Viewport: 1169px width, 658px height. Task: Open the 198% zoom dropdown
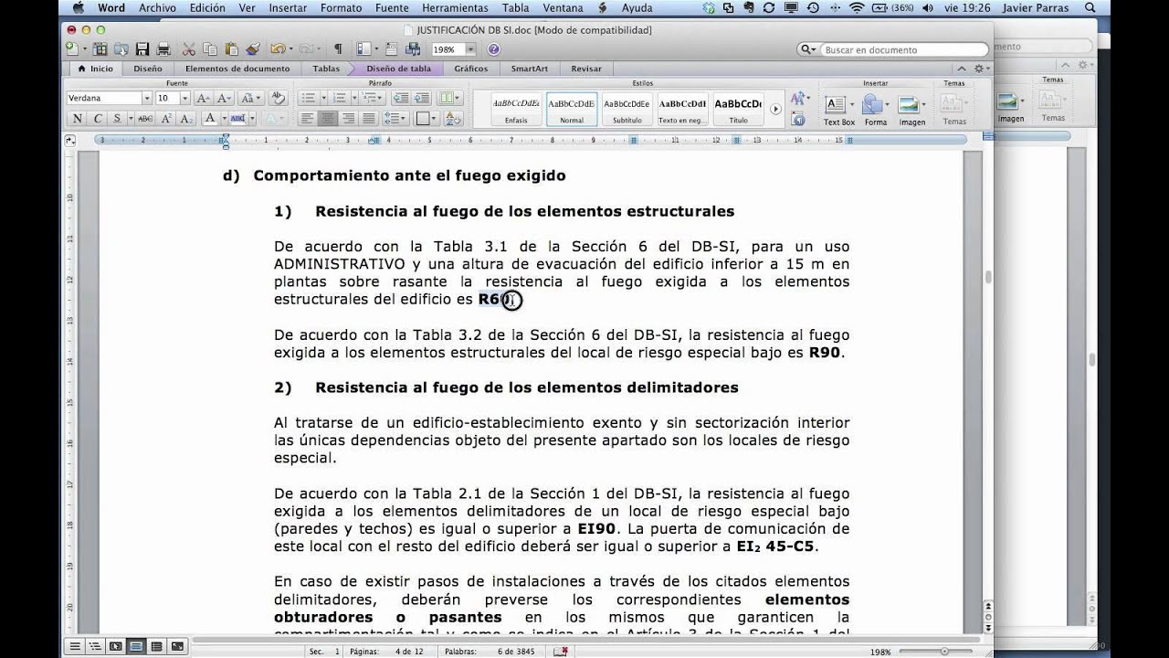coord(470,49)
